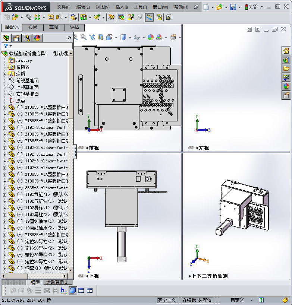Open the ConfigurationManager panel tab
The width and height of the screenshot is (292, 305).
click(x=27, y=38)
